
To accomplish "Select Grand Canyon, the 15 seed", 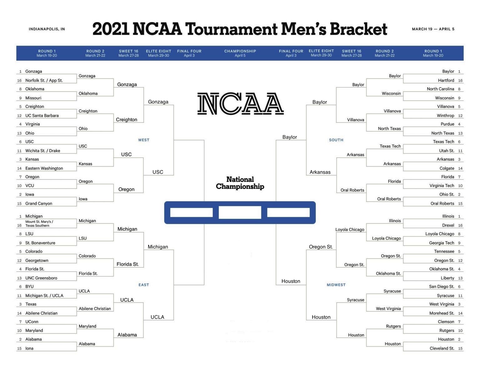I will 39,203.
